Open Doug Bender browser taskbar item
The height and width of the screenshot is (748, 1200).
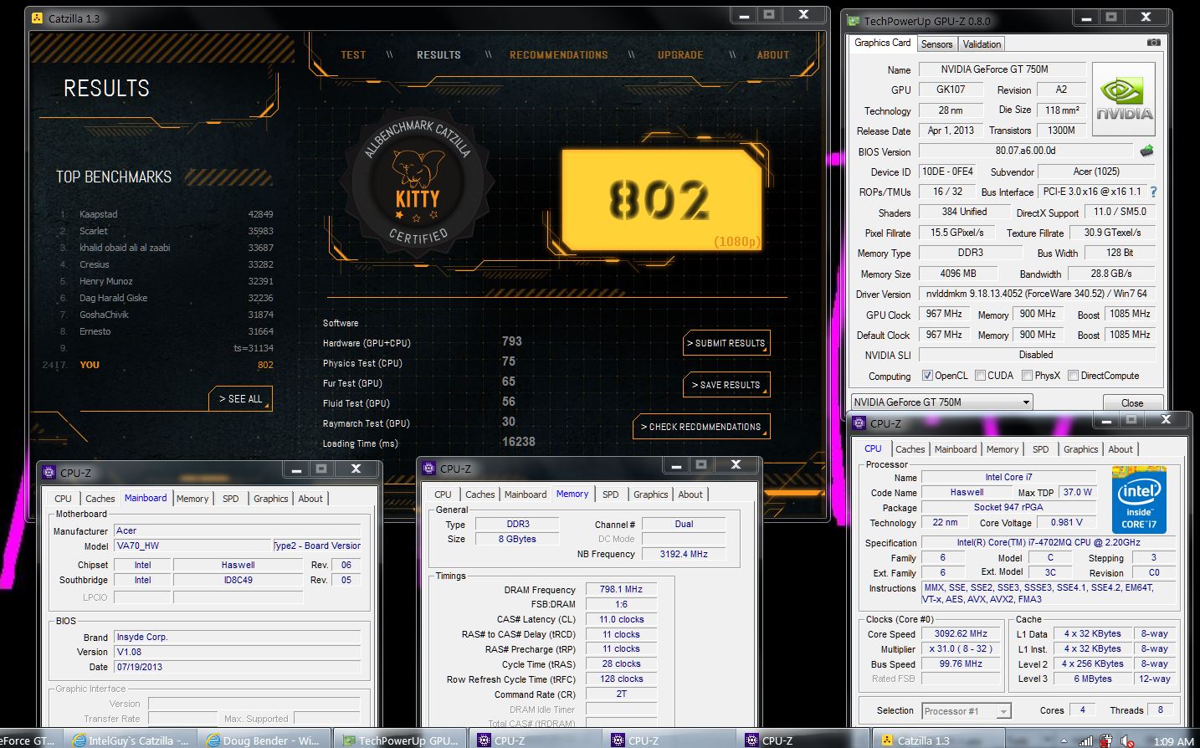[x=266, y=740]
